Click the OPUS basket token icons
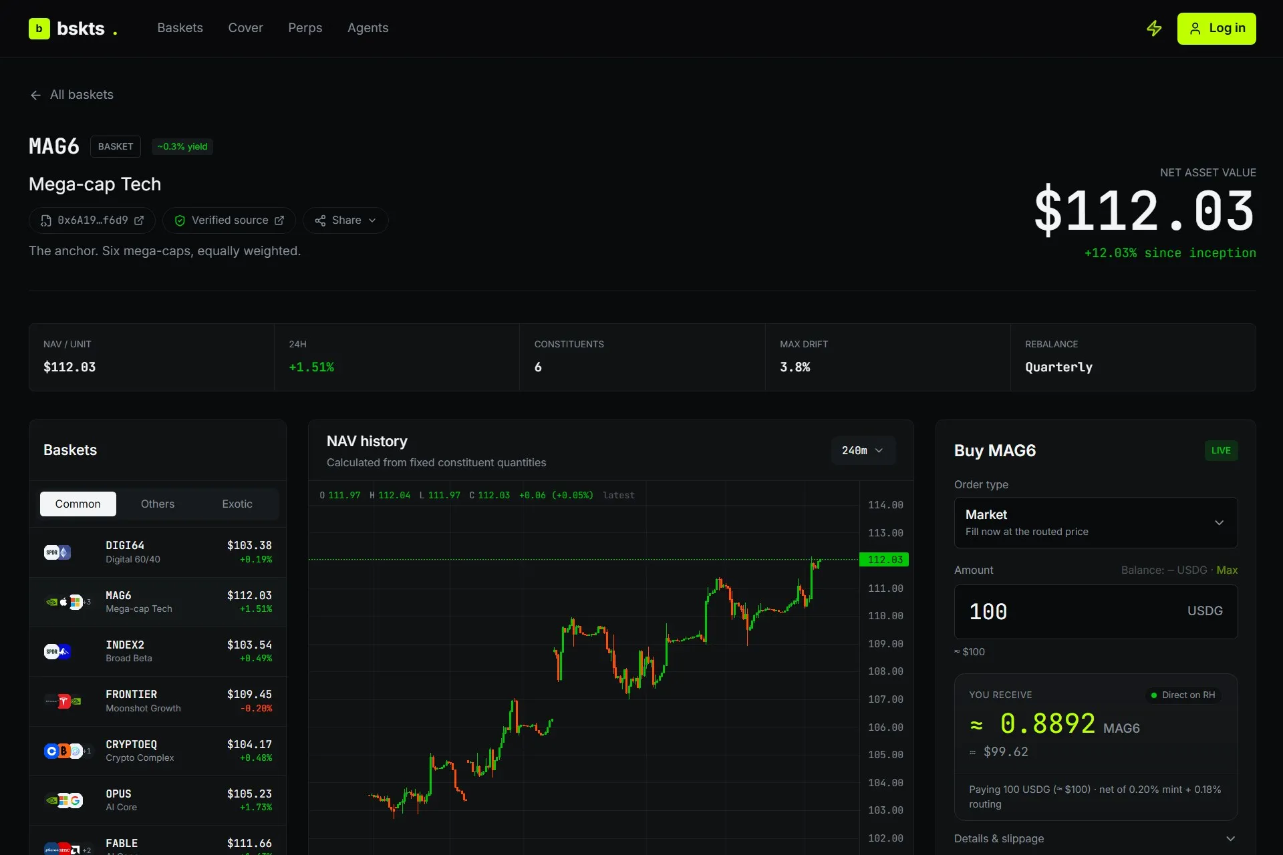 (x=63, y=800)
